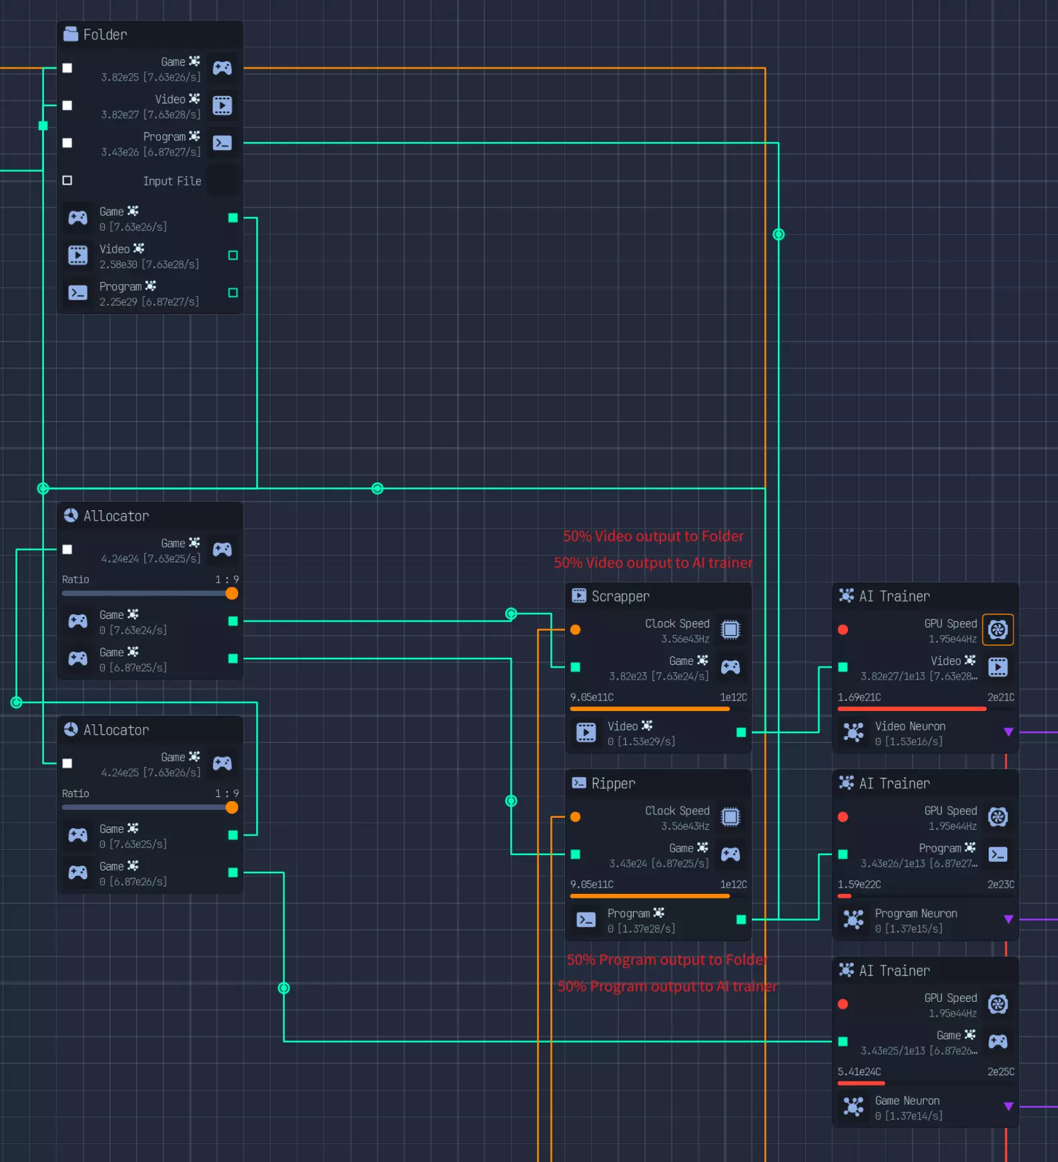The height and width of the screenshot is (1162, 1058).
Task: Click the GPU Speed fan icon above Program input
Action: 998,817
